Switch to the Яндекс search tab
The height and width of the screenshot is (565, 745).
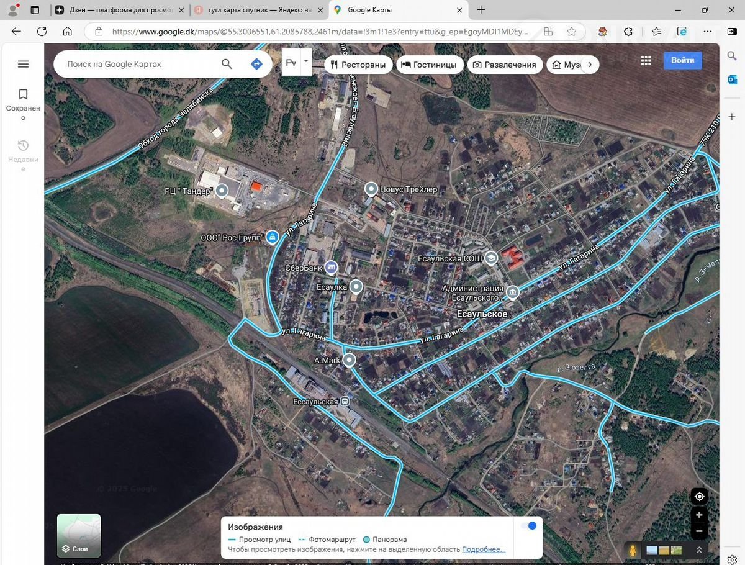click(258, 10)
